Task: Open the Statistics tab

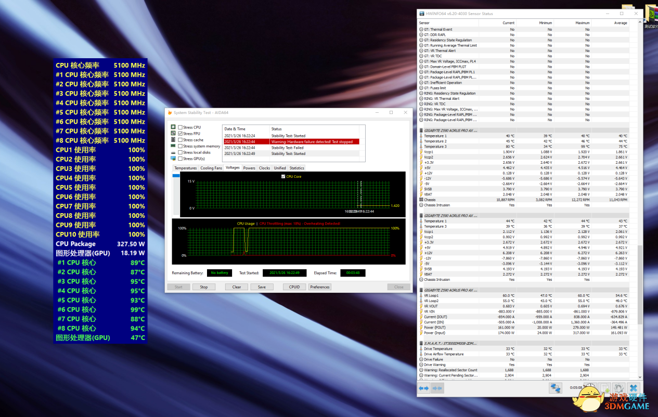Action: (296, 168)
